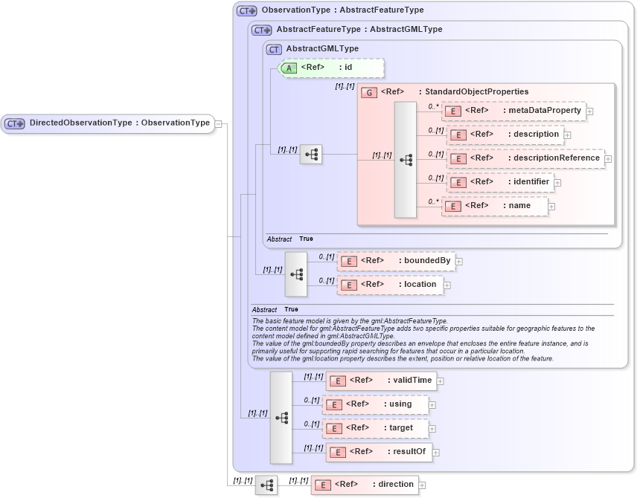
Task: Expand the target element
Action: point(432,429)
